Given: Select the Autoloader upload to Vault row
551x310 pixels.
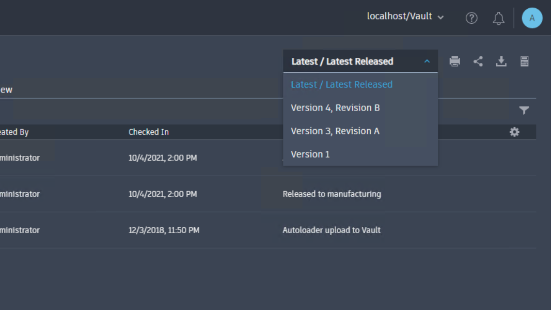Looking at the screenshot, I should pos(331,230).
